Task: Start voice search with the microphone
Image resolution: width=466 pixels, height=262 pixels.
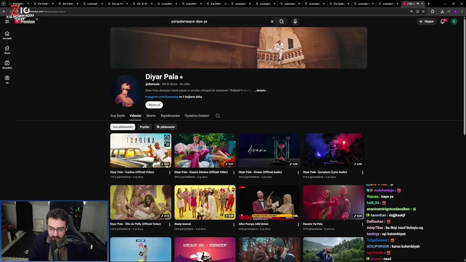Action: (x=295, y=21)
